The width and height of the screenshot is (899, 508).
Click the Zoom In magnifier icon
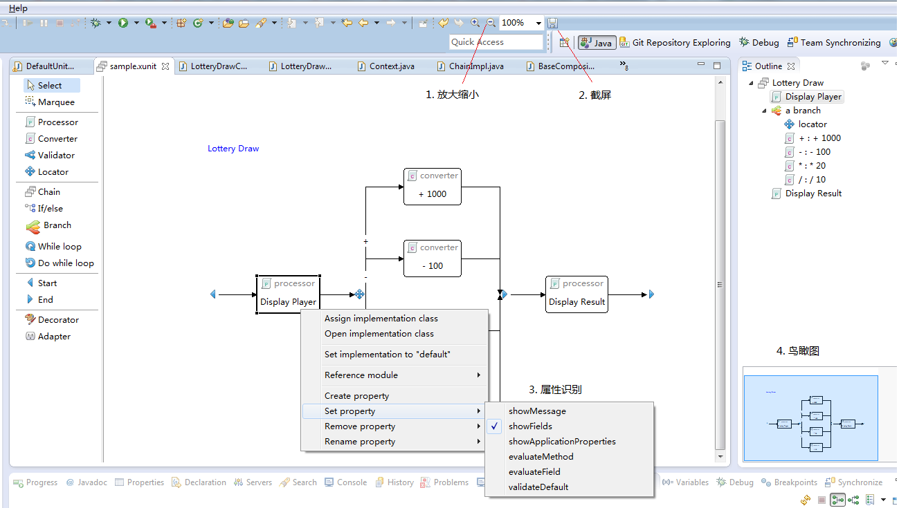[x=475, y=23]
